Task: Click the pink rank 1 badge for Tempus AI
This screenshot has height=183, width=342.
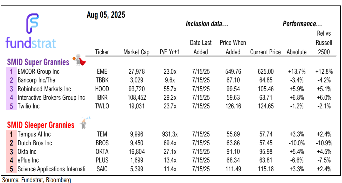Action: (11, 134)
